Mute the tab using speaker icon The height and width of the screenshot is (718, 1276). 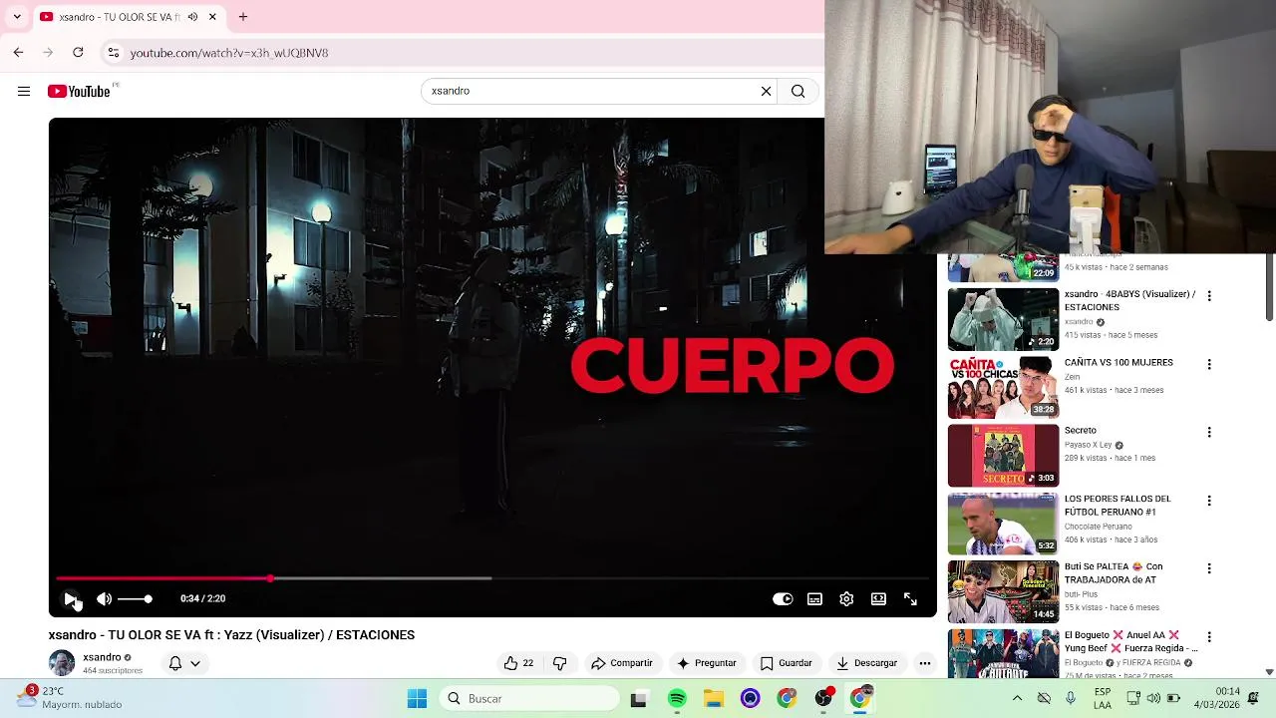(x=192, y=17)
